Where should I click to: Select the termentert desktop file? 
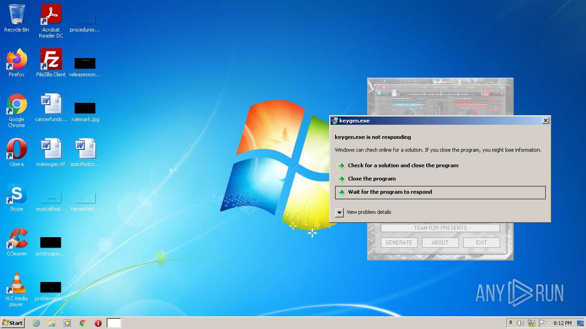click(85, 201)
